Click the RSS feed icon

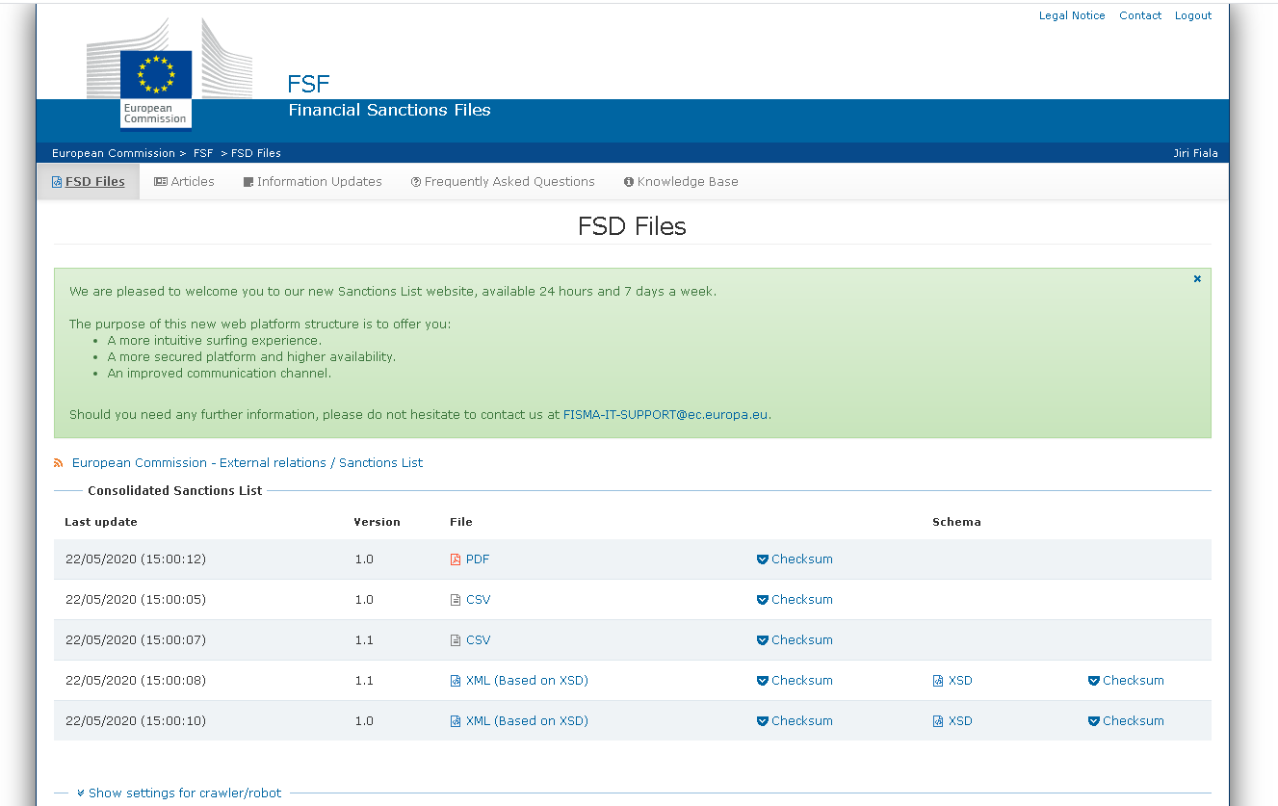[x=59, y=463]
